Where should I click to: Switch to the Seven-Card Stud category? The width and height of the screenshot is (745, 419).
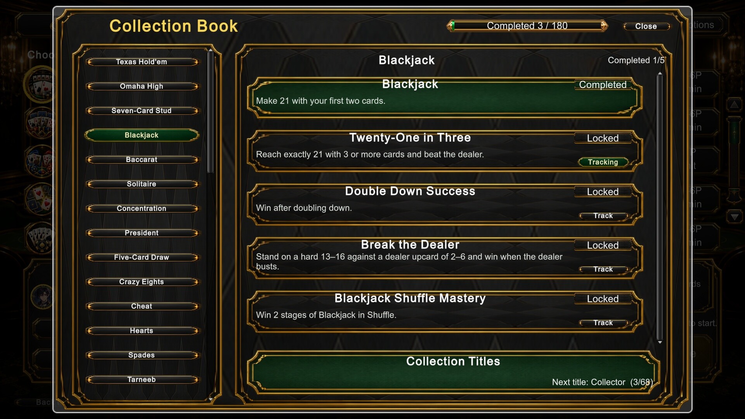pyautogui.click(x=142, y=111)
